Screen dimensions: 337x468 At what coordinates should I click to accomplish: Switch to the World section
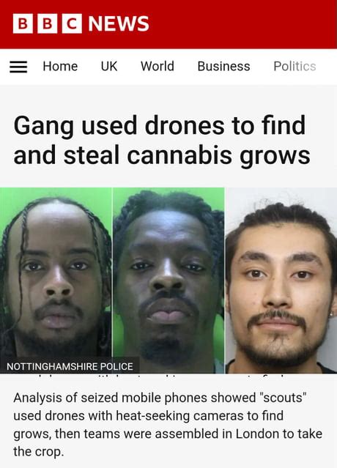click(x=158, y=66)
